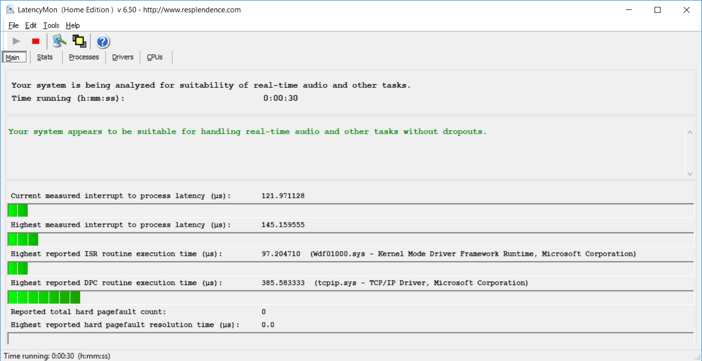Open the Tools menu
Image resolution: width=702 pixels, height=361 pixels.
click(51, 26)
